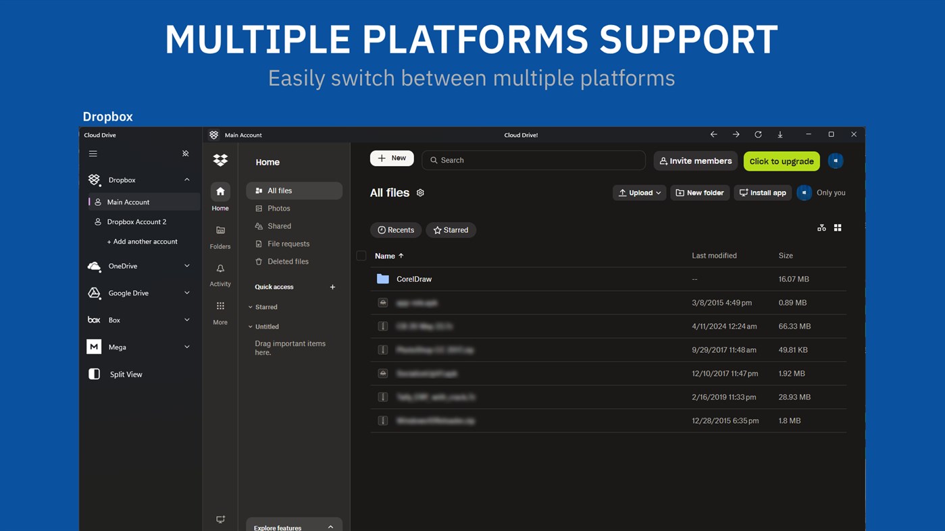
Task: Select All files in Home menu
Action: tap(295, 191)
